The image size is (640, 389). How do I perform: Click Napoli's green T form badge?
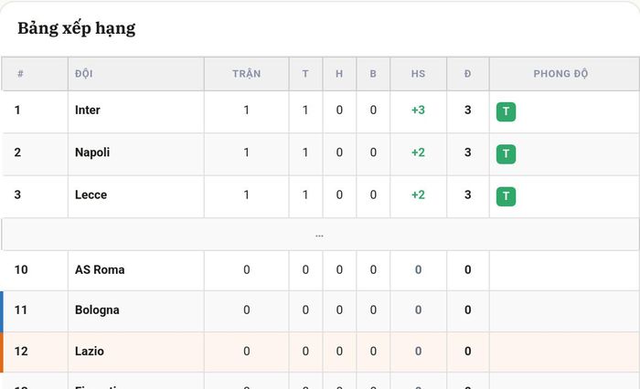point(506,154)
